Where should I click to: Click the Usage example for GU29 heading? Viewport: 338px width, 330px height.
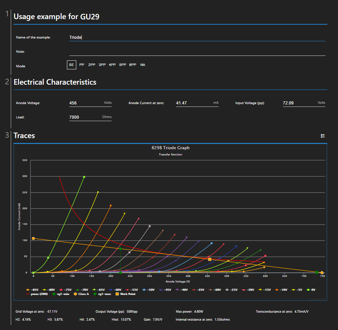(57, 17)
